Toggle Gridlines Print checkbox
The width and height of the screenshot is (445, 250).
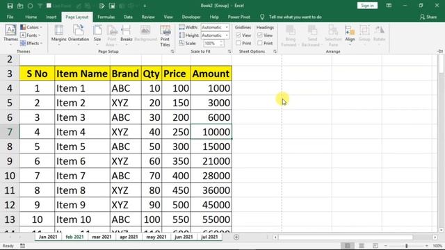point(238,43)
